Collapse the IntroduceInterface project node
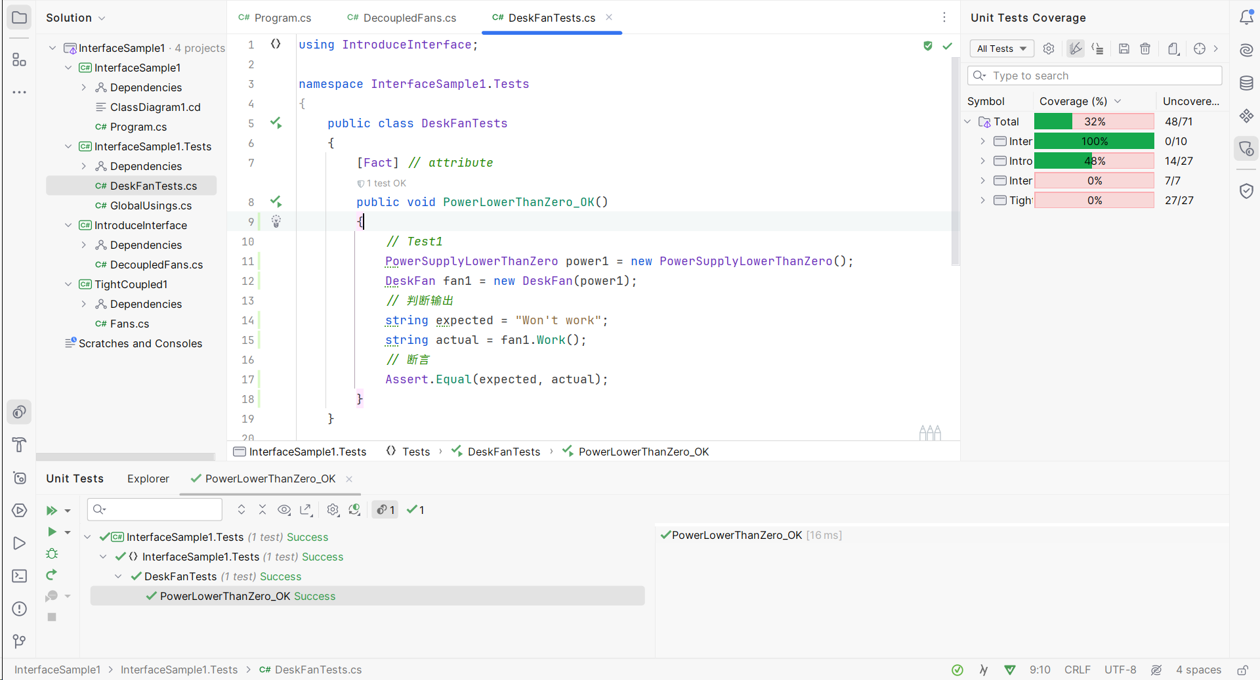The image size is (1260, 680). point(68,225)
